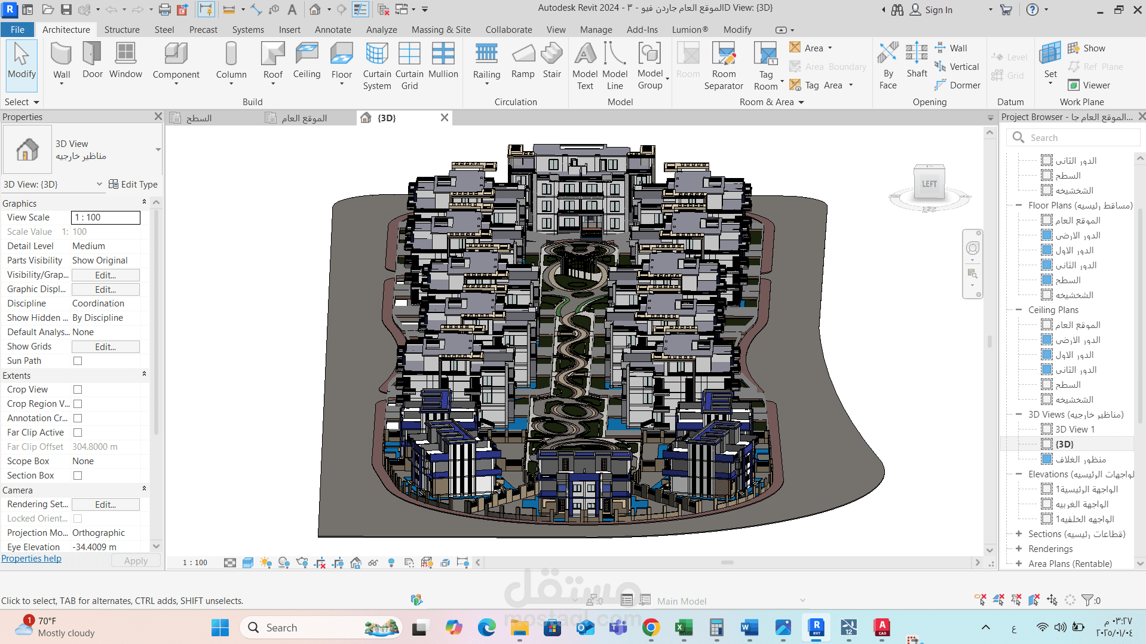Image resolution: width=1146 pixels, height=644 pixels.
Task: Enable the Sun Path checkbox
Action: pyautogui.click(x=78, y=361)
